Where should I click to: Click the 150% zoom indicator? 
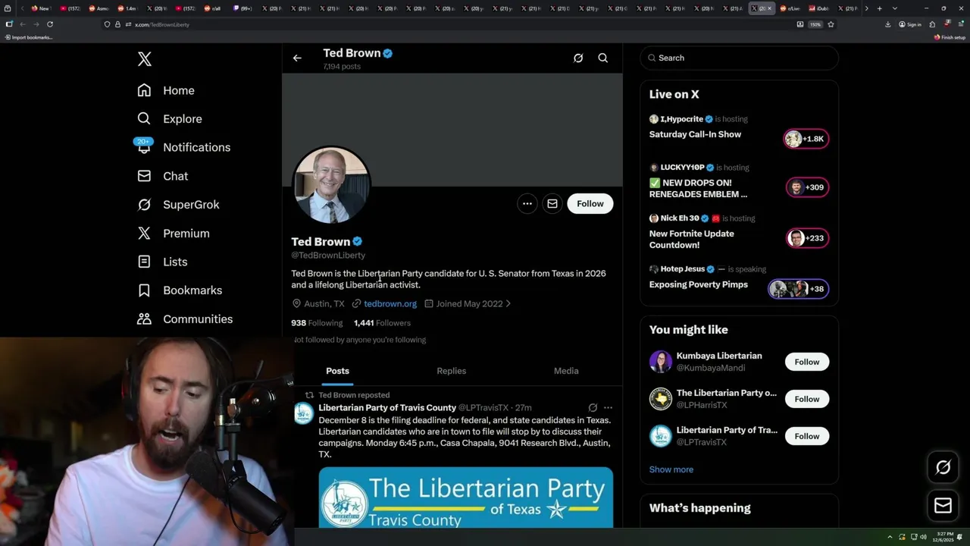(815, 24)
